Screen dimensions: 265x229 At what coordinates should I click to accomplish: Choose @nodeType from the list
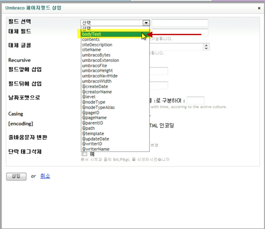115,102
